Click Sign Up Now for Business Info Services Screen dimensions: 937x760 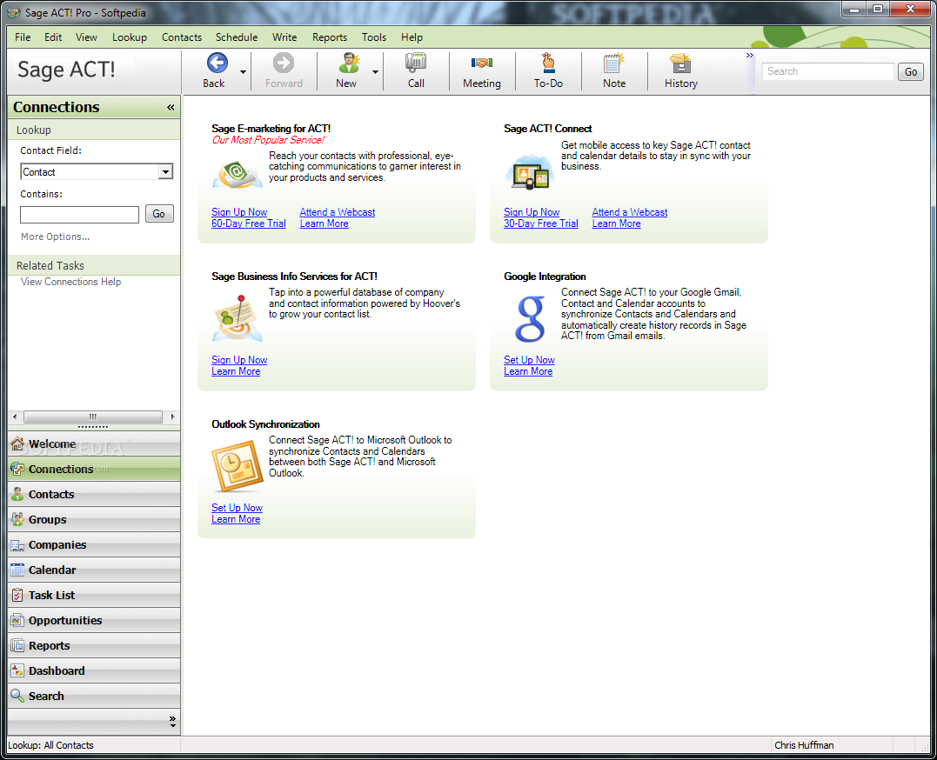(239, 360)
